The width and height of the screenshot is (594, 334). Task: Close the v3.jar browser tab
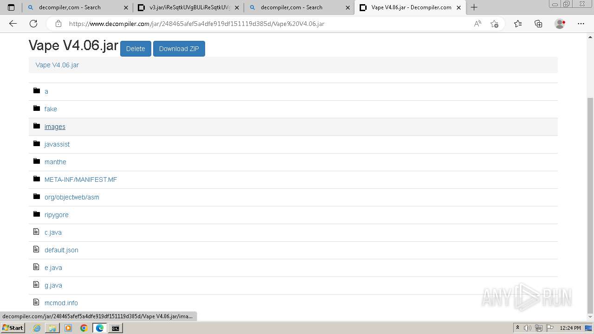coord(237,7)
